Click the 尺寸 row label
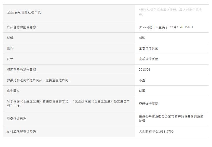The image size is (212, 147). pyautogui.click(x=10, y=59)
